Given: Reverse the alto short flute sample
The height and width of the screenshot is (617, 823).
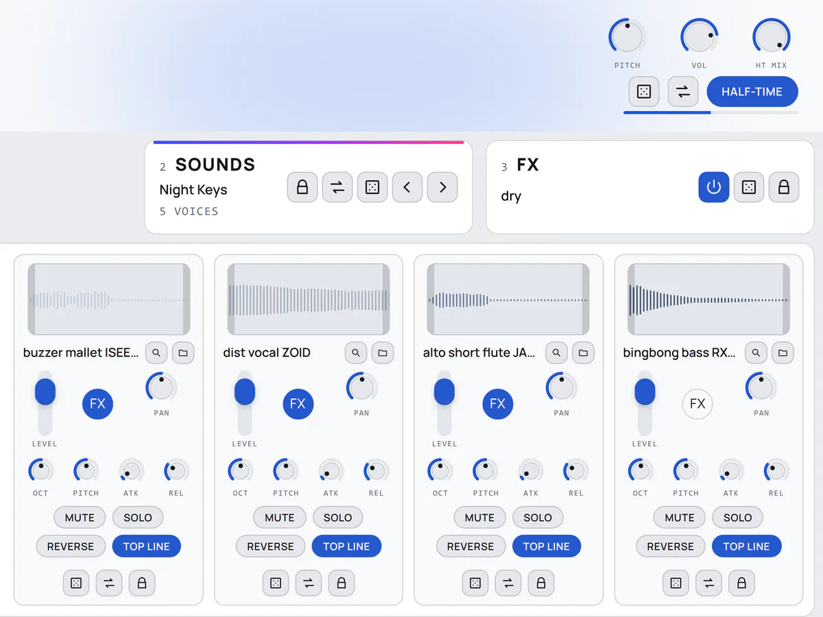Looking at the screenshot, I should (470, 546).
